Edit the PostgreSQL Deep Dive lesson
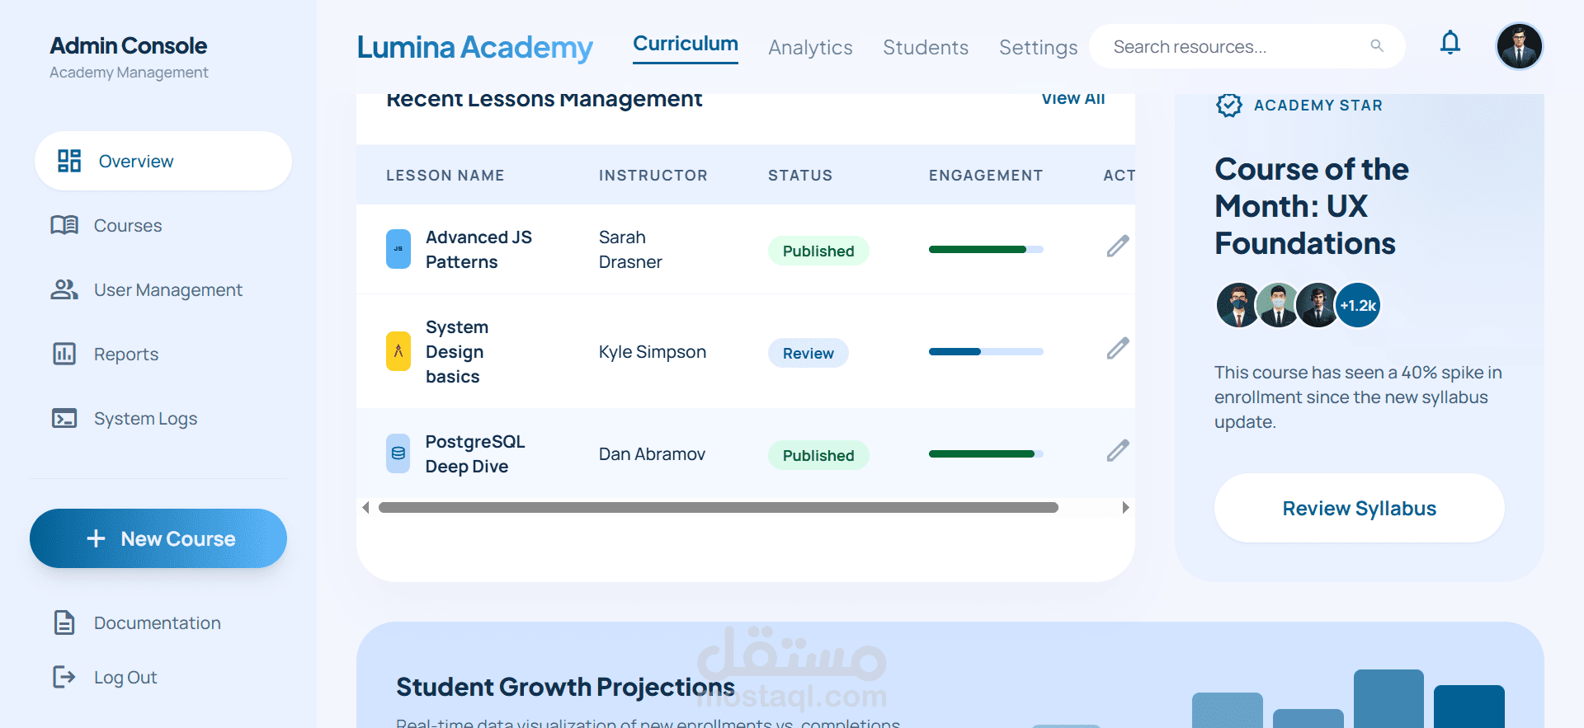The height and width of the screenshot is (728, 1584). pos(1118,451)
